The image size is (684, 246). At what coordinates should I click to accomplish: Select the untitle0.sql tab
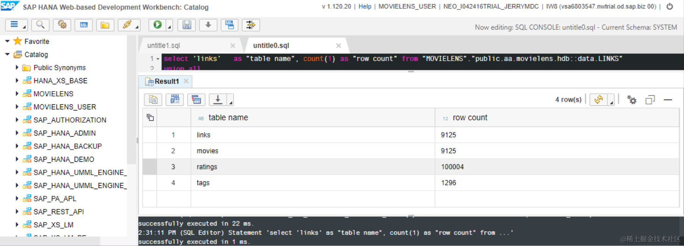click(271, 45)
